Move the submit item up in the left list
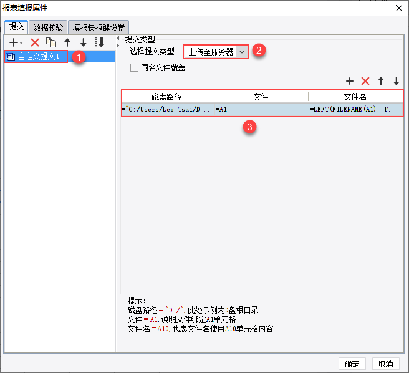Screen dimensions: 409x373 [67, 42]
